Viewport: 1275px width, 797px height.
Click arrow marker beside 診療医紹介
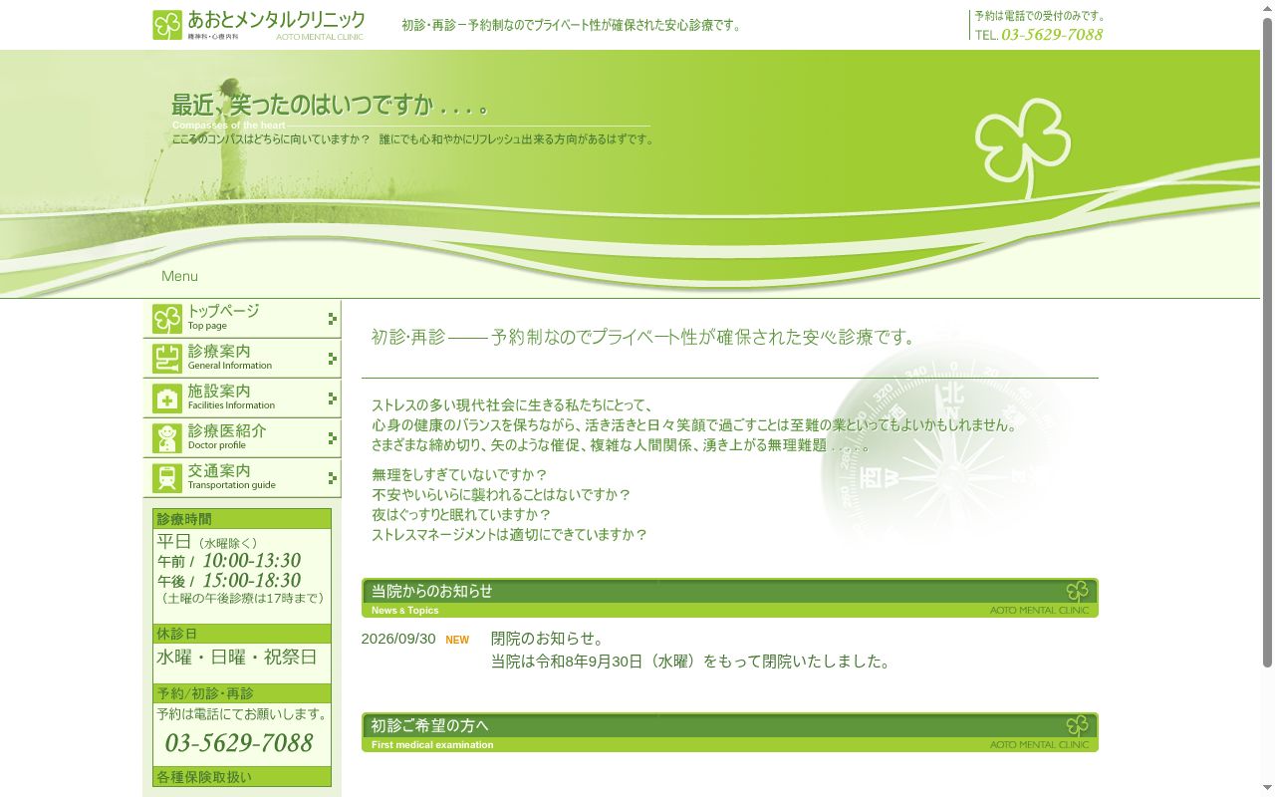(333, 438)
